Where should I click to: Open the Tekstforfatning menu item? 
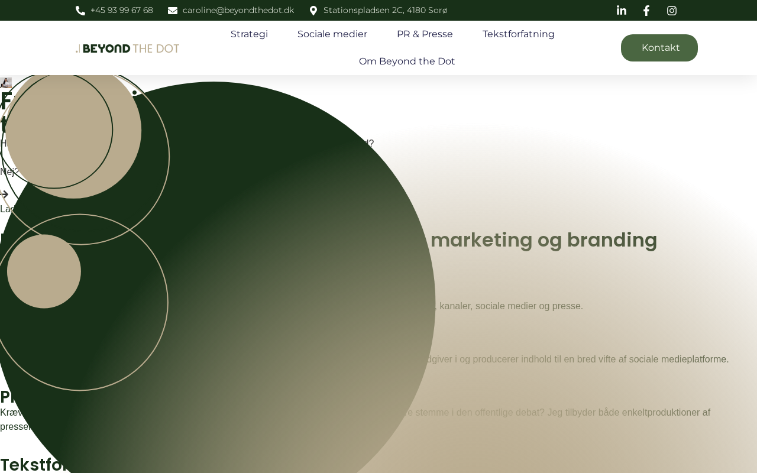519,34
